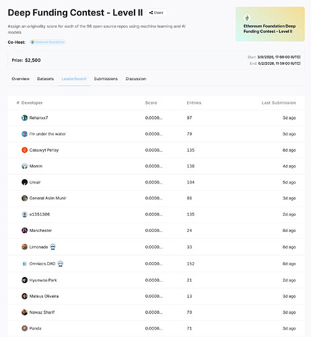Open the Discussion tab

tap(136, 79)
